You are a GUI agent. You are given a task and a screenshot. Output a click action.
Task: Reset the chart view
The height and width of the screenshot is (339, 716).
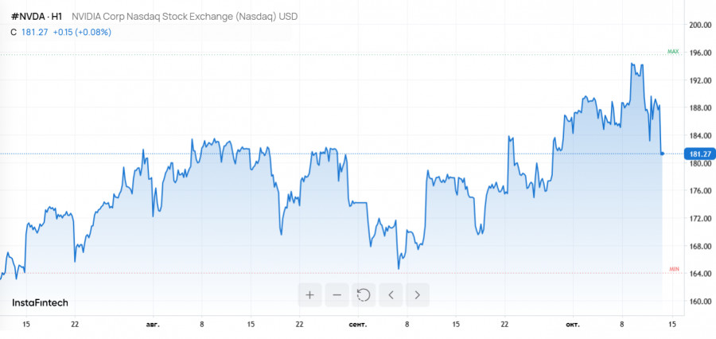point(364,295)
